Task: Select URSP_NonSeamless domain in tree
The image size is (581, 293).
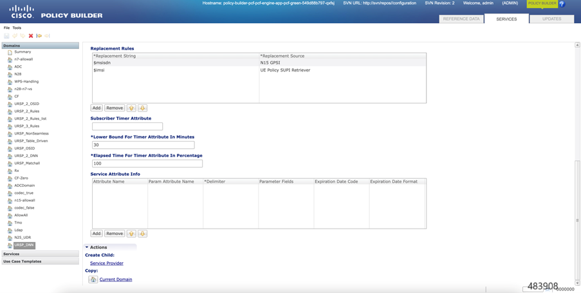Action: 32,133
